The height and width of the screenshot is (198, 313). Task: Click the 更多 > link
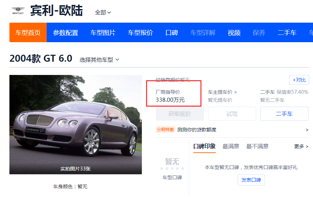[x=301, y=146]
